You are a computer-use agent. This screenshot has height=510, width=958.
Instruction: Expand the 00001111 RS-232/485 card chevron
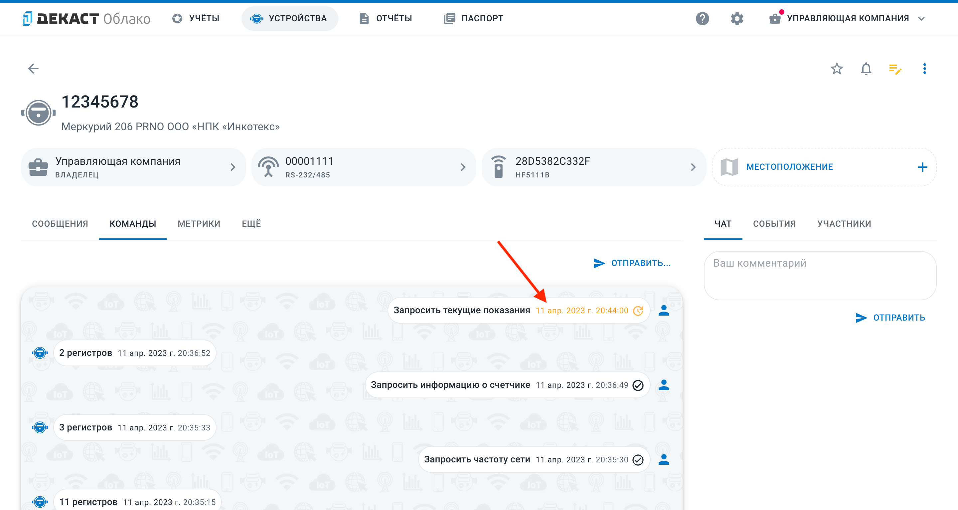coord(463,167)
